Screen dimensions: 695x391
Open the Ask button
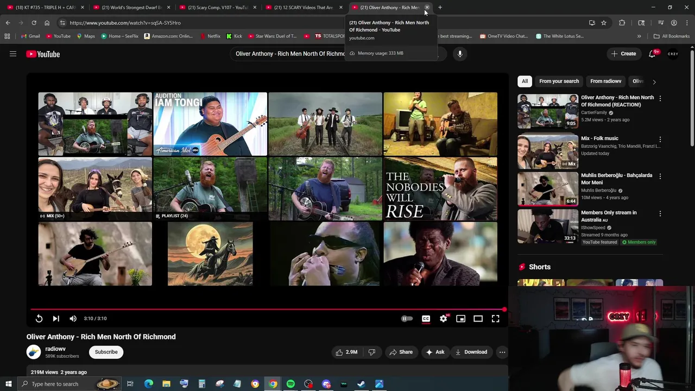435,352
